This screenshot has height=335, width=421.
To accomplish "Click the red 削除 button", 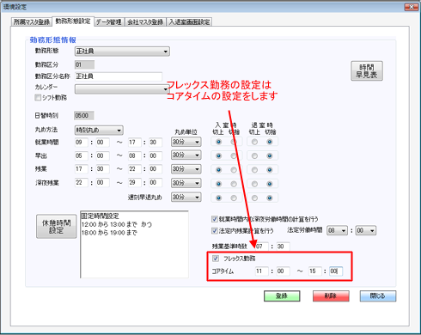I will [x=331, y=296].
